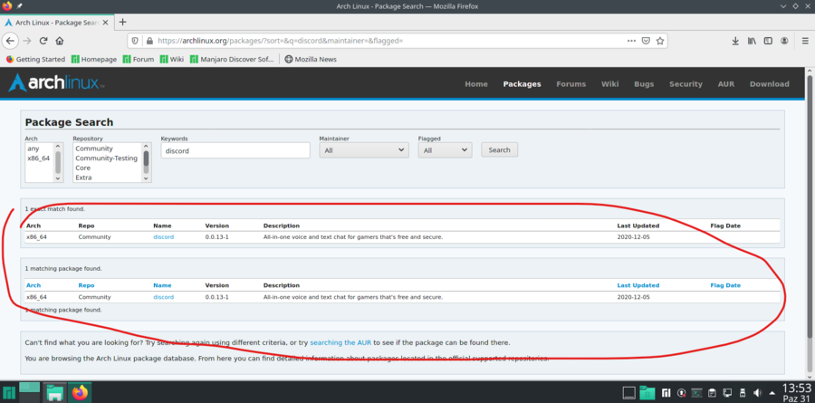Toggle volume speaker tray icon
Image resolution: width=815 pixels, height=403 pixels.
(758, 393)
